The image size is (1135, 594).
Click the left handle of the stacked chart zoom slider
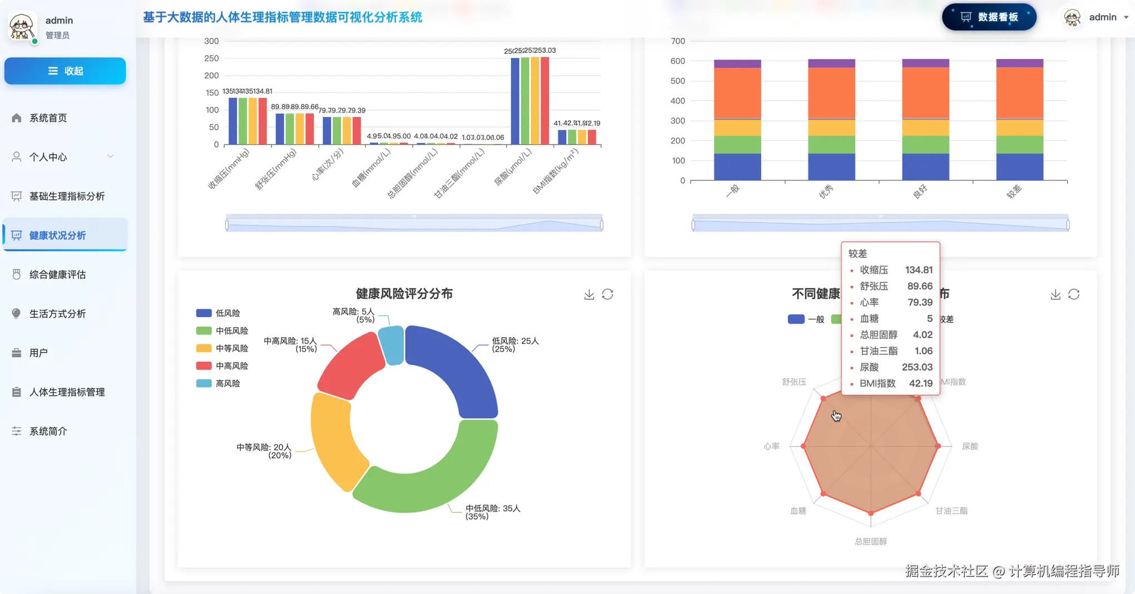(693, 225)
